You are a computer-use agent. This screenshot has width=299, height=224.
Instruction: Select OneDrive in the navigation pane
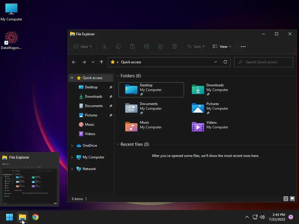(90, 146)
